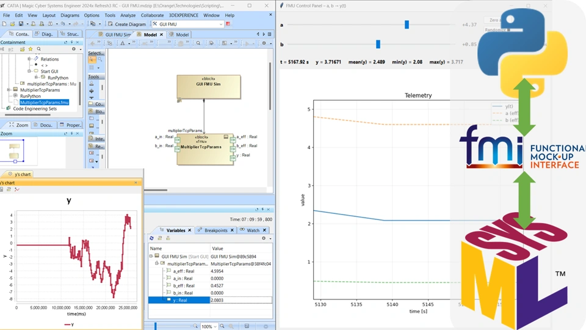Open the Analyze menu

128,15
